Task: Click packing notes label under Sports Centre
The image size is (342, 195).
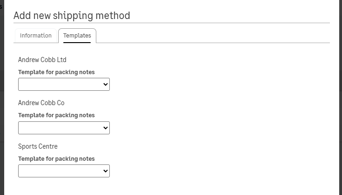Action: 56,159
